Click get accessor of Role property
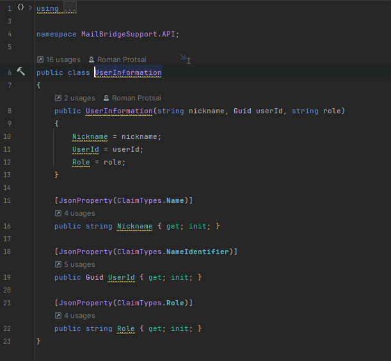 155,328
